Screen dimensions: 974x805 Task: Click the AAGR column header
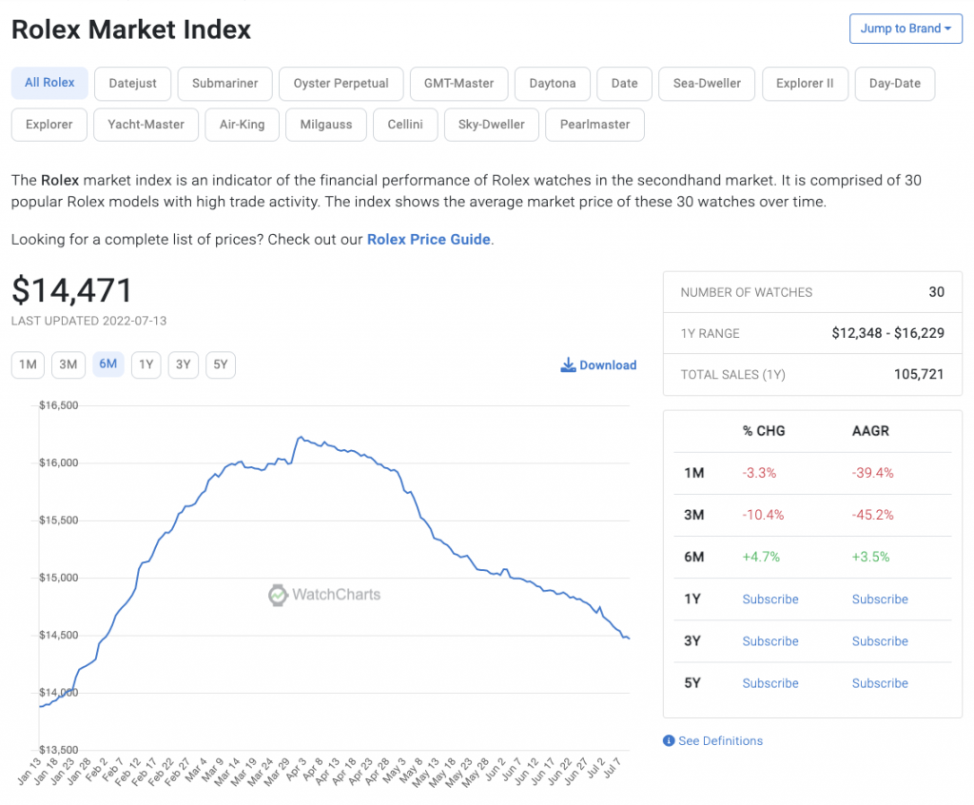pos(870,431)
